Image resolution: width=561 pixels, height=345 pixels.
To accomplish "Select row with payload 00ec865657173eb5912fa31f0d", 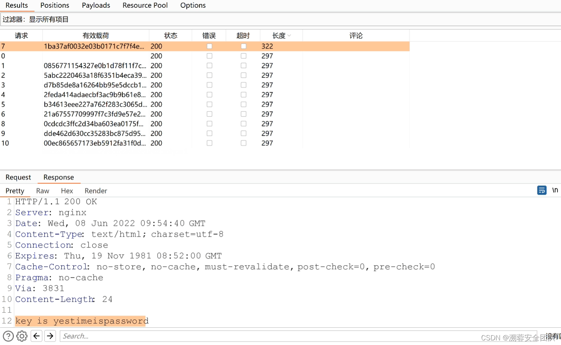I will (x=205, y=143).
